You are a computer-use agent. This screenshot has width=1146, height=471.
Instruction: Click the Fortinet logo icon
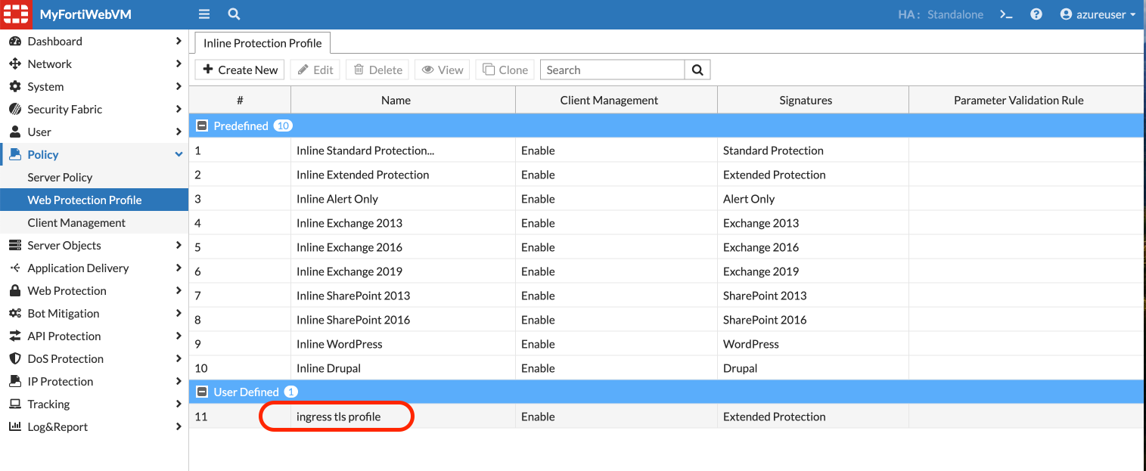click(x=16, y=14)
